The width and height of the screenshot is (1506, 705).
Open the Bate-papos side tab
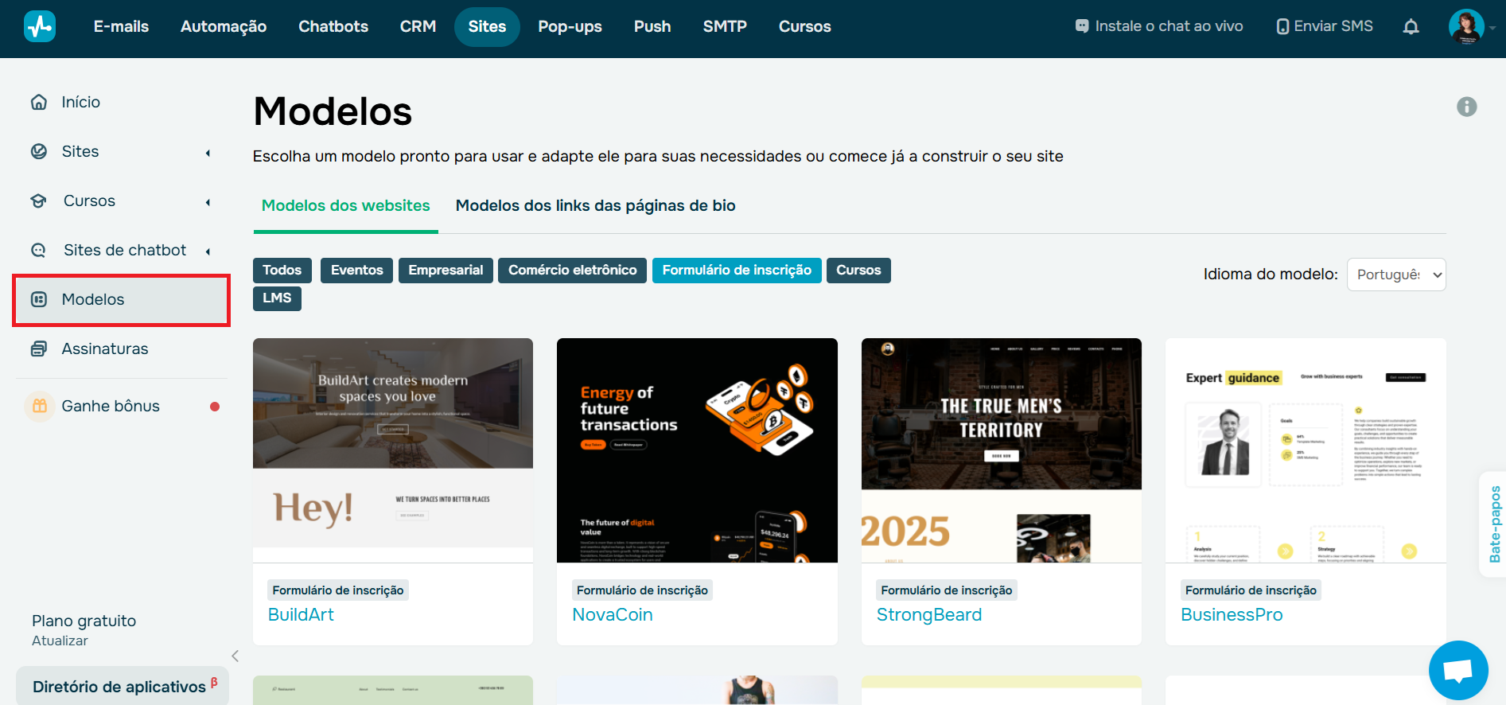1494,524
